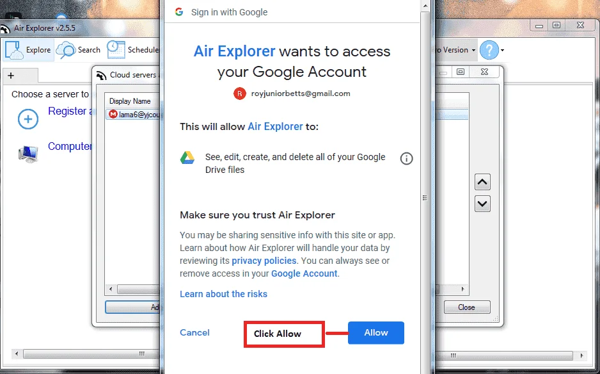Screen dimensions: 600x374
Task: Click the blue help question mark icon
Action: (x=489, y=50)
